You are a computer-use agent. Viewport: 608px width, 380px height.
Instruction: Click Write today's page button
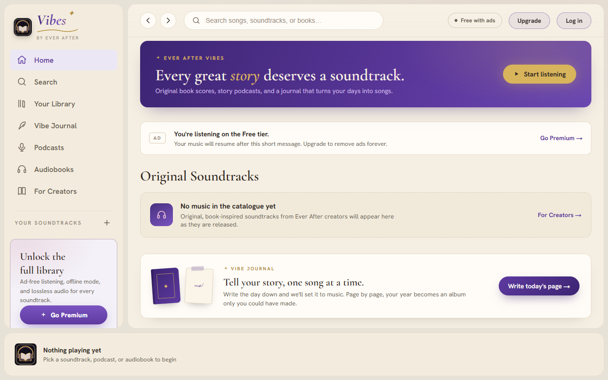tap(539, 286)
